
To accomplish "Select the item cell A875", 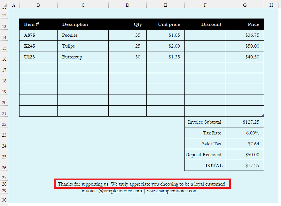I will pyautogui.click(x=38, y=35).
